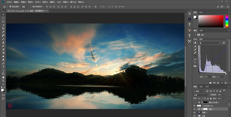Click the curves on-image adjustment hand tool
Screen dimensions: 231x117
(x=195, y=43)
